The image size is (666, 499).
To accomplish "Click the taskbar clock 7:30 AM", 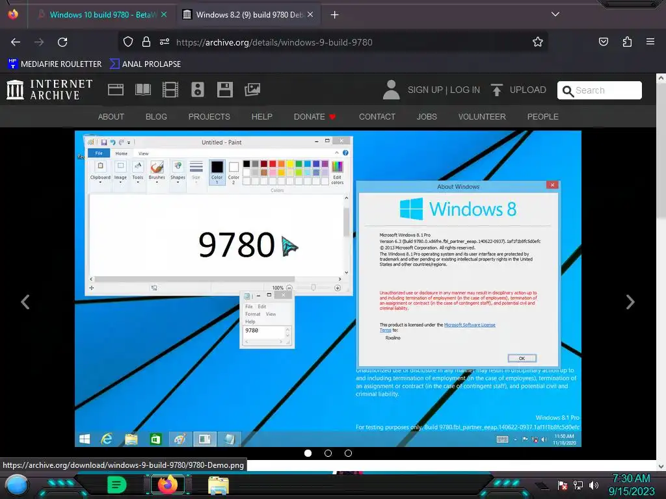I will [631, 485].
